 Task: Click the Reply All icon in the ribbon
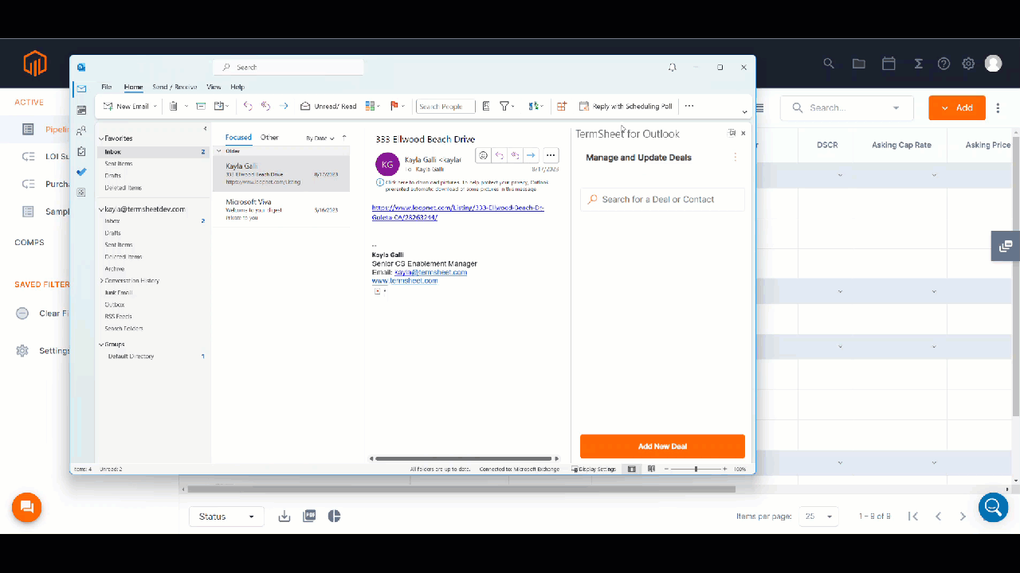[265, 106]
